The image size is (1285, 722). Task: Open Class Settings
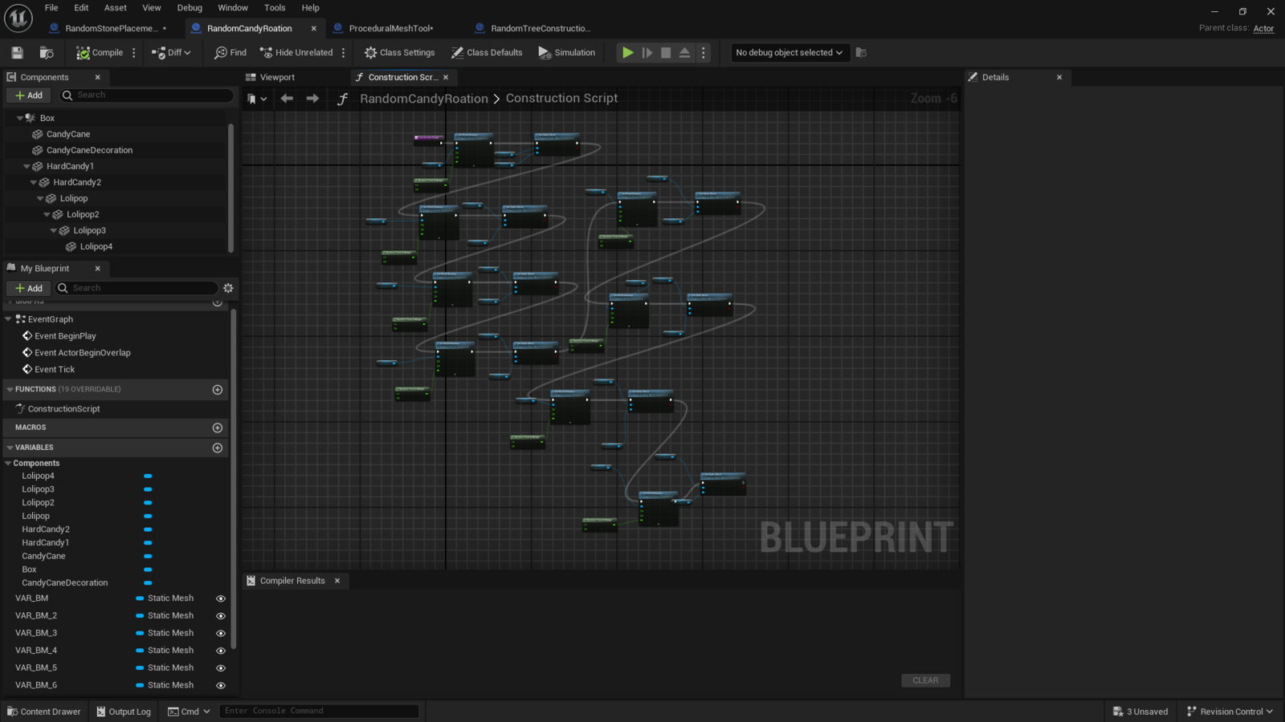pyautogui.click(x=399, y=53)
